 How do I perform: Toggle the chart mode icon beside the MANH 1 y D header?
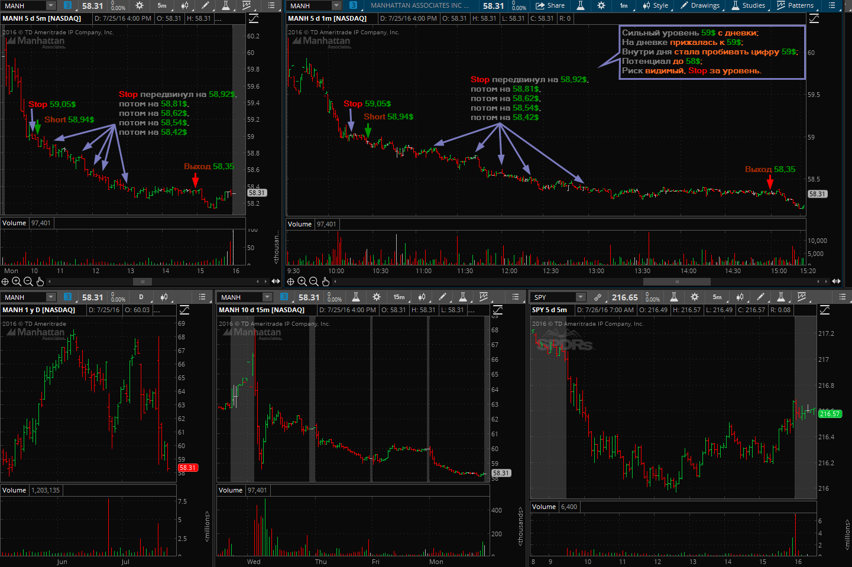tap(184, 310)
